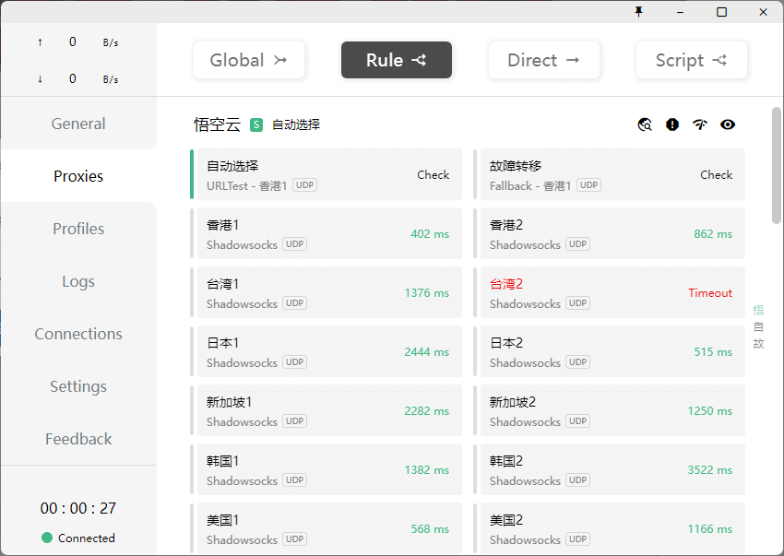Screen dimensions: 784x556
Task: Click the download speed arrow indicator
Action: click(x=40, y=79)
